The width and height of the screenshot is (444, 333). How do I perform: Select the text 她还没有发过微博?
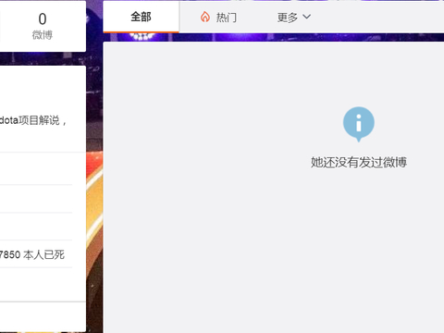(x=359, y=162)
